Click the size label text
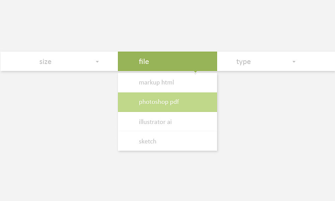 tap(45, 62)
